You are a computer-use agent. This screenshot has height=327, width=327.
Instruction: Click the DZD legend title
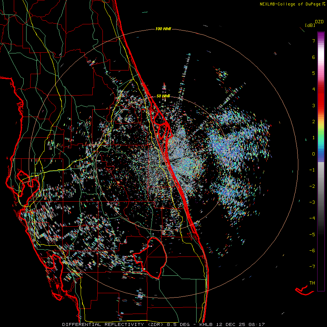tap(319, 22)
